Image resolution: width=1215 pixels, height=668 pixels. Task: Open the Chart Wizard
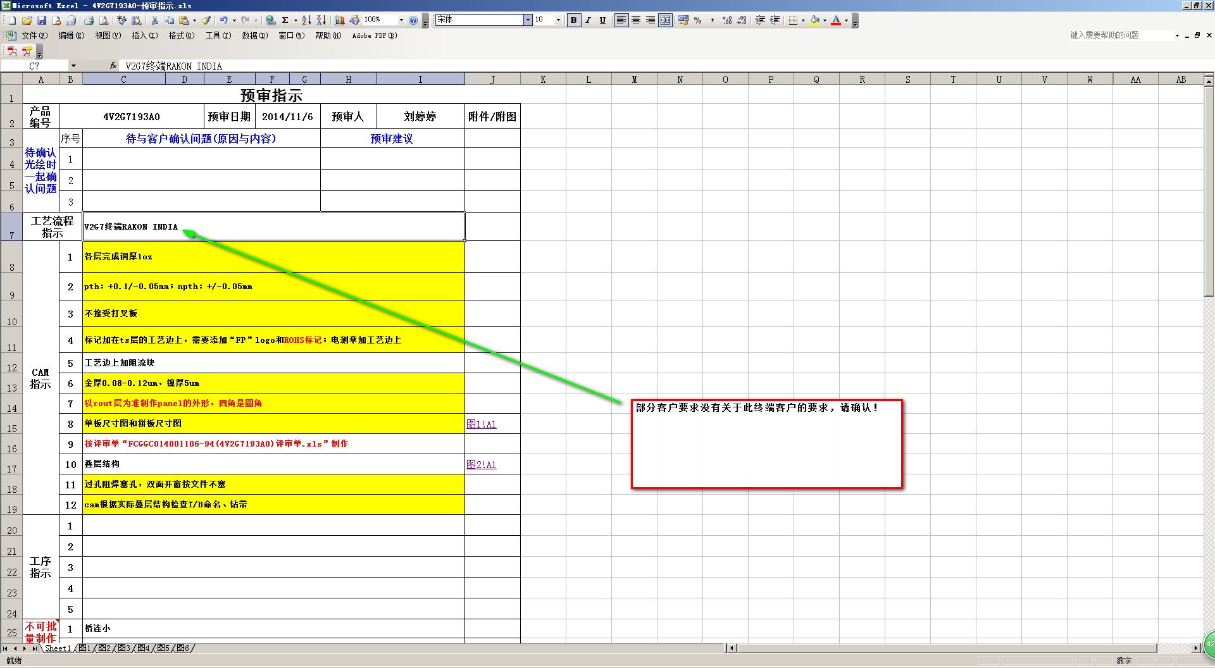[340, 20]
